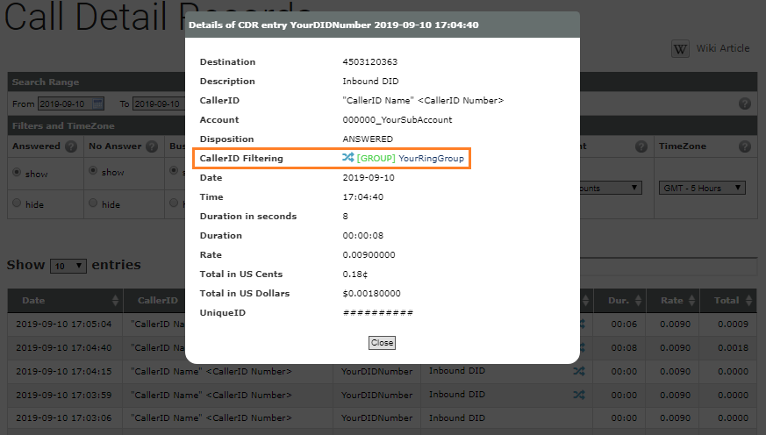Select the show radio under Busy column
This screenshot has width=766, height=435.
point(174,170)
